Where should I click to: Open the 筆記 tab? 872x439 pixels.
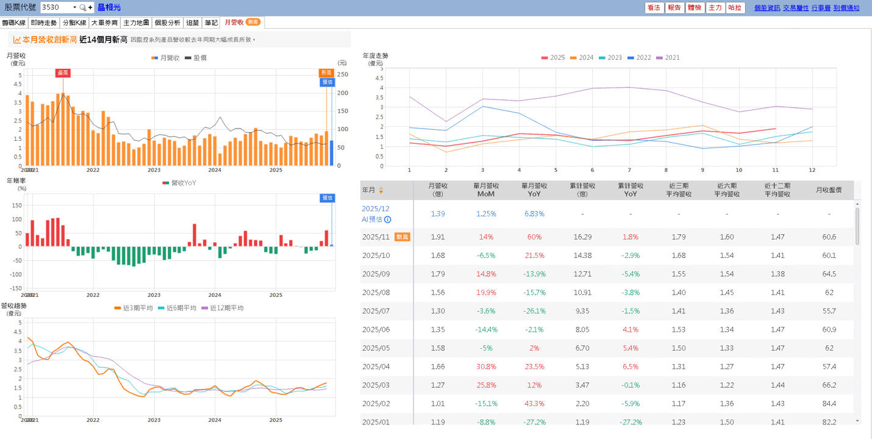point(211,23)
